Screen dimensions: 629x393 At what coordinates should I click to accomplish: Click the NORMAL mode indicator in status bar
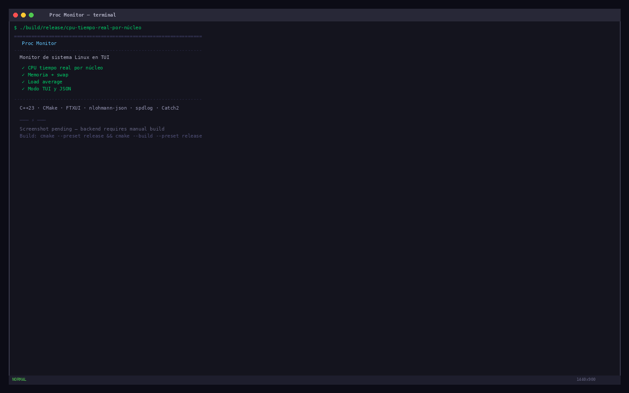[x=19, y=379]
